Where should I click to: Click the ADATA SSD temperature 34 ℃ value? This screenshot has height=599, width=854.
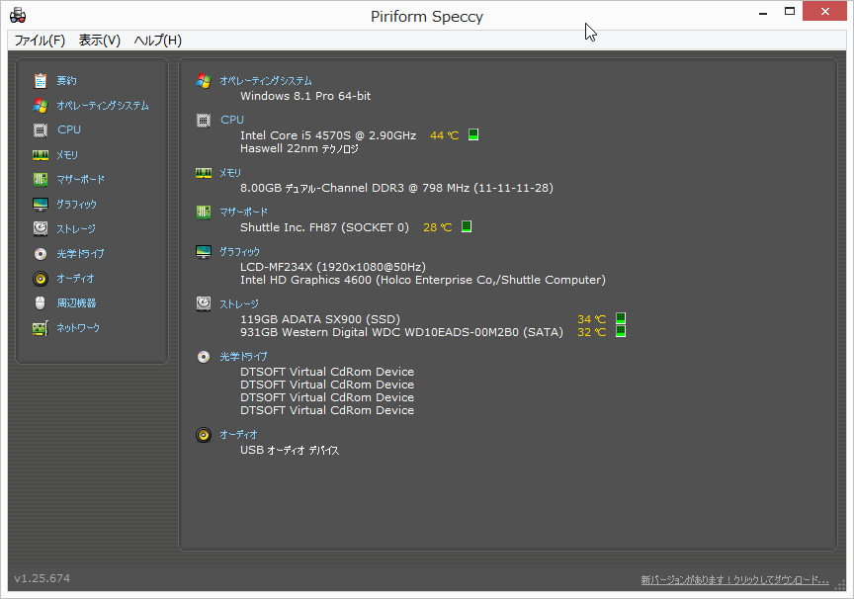click(x=591, y=319)
